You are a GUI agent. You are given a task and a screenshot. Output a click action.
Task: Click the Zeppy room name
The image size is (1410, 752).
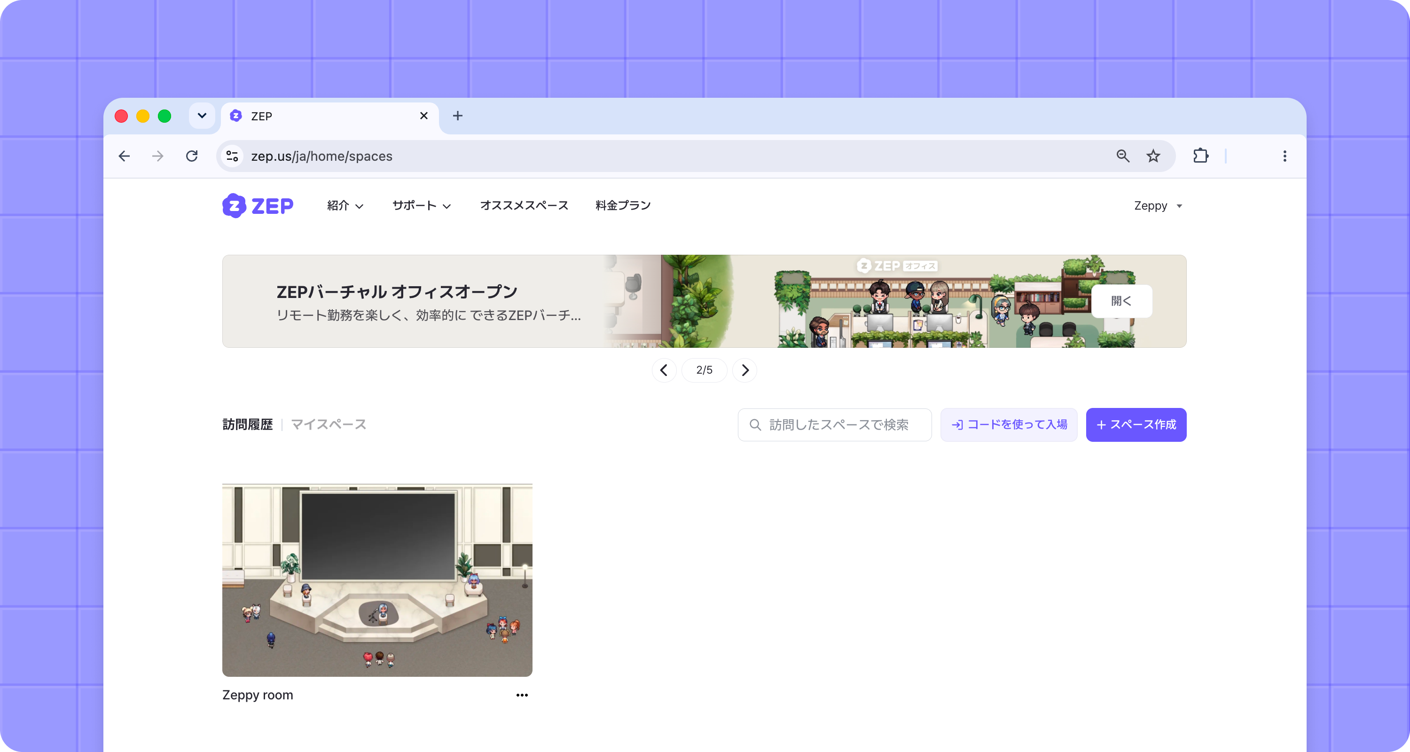(258, 695)
